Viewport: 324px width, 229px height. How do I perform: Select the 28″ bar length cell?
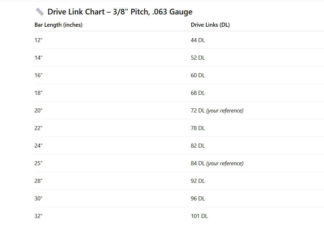pyautogui.click(x=38, y=181)
